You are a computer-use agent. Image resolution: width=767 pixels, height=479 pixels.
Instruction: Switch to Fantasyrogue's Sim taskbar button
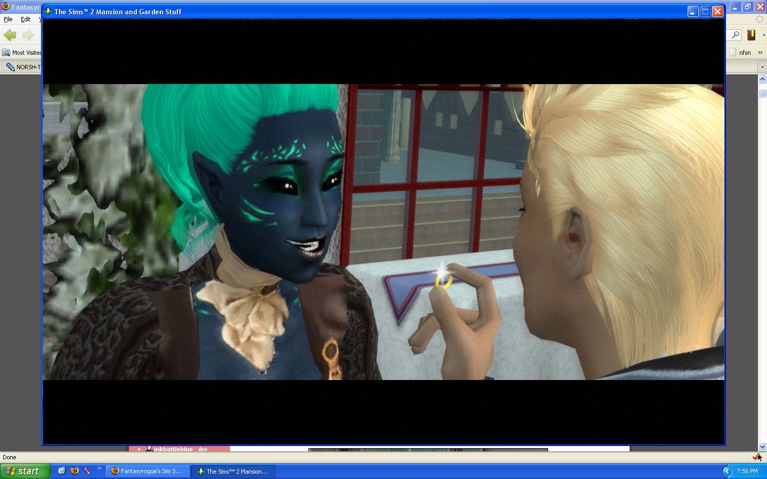pos(148,471)
